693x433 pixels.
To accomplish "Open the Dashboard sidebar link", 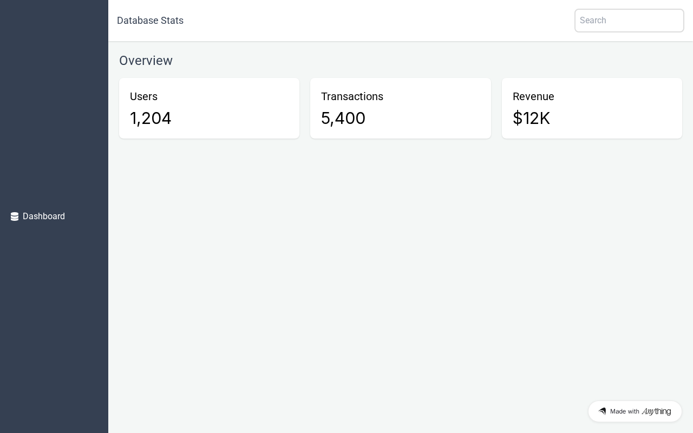I will 44,216.
